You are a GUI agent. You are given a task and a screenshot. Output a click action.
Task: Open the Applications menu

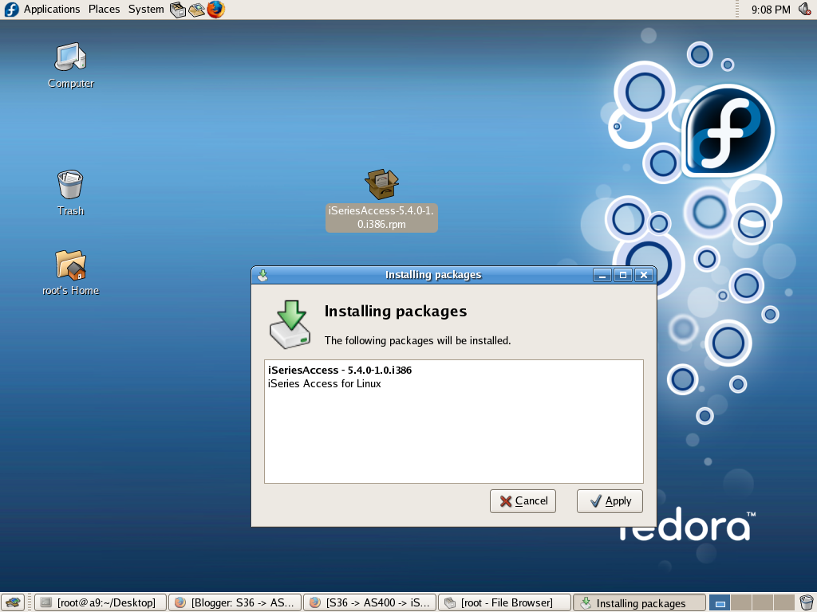pos(52,10)
